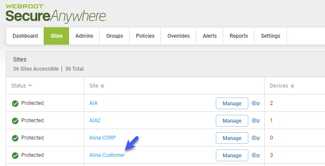
Task: Click the '36 Sites Accessible' text
Action: tap(36, 69)
